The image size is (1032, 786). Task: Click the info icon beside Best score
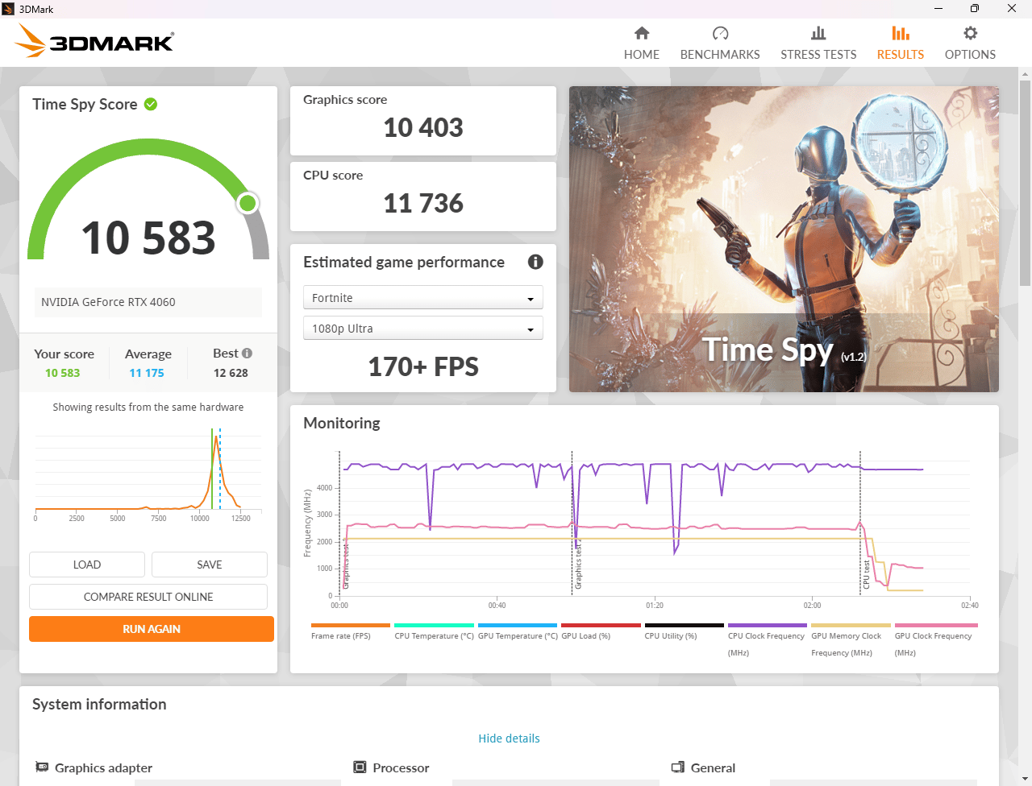point(248,353)
